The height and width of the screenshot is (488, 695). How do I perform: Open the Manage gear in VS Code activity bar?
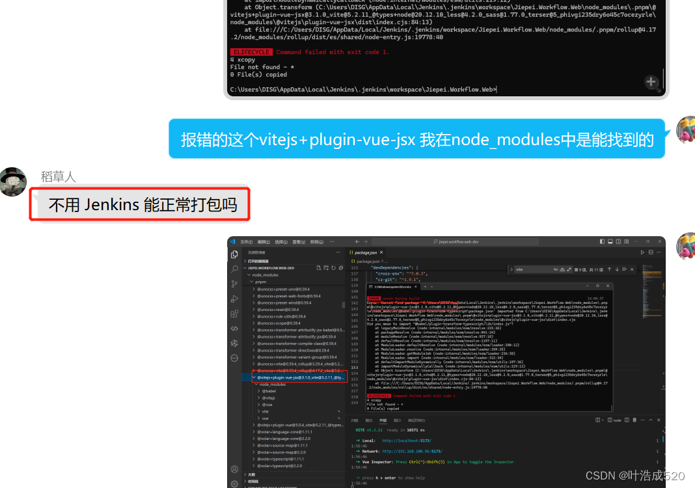pos(234,483)
